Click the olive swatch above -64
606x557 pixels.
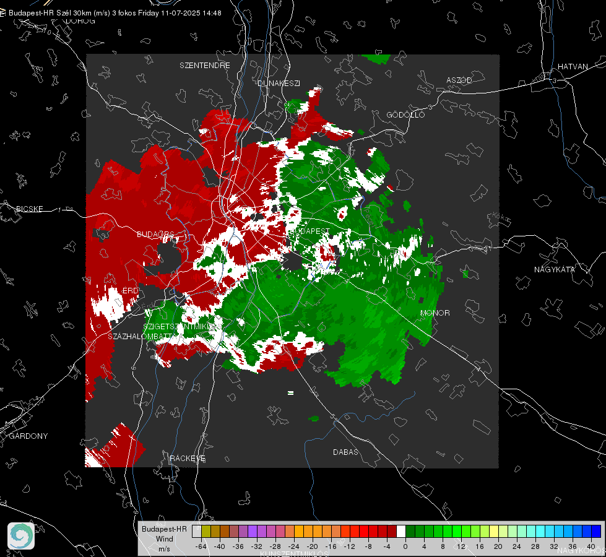[x=206, y=532]
